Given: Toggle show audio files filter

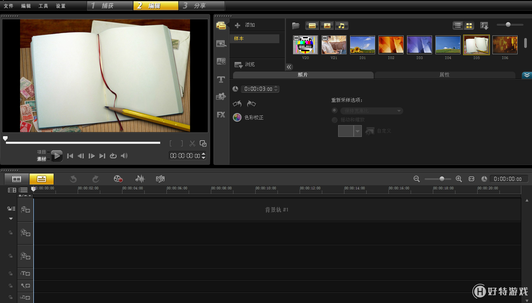Looking at the screenshot, I should pyautogui.click(x=341, y=25).
